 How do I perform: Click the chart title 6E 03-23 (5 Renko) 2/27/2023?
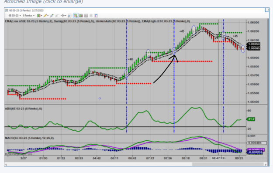[x=26, y=10]
